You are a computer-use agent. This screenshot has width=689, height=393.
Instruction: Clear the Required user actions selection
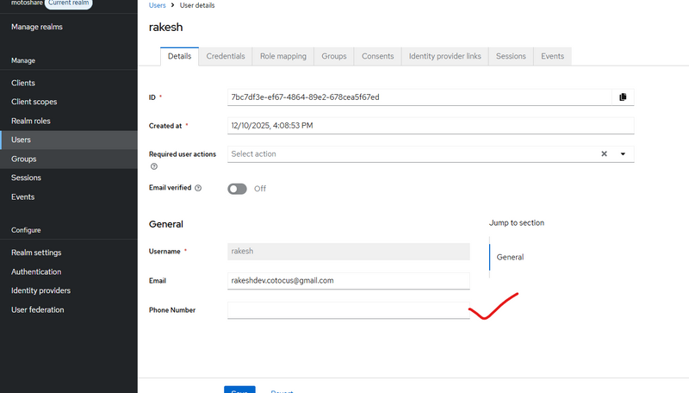(x=604, y=154)
